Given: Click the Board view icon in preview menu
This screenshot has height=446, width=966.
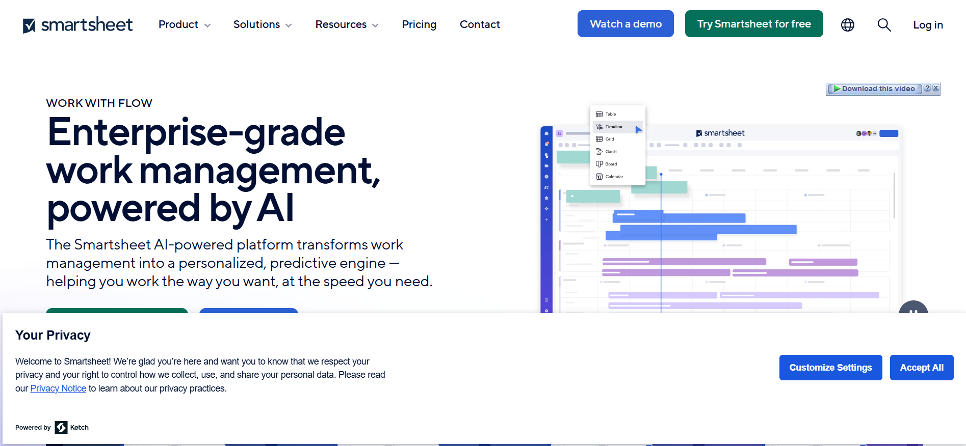Looking at the screenshot, I should 599,164.
